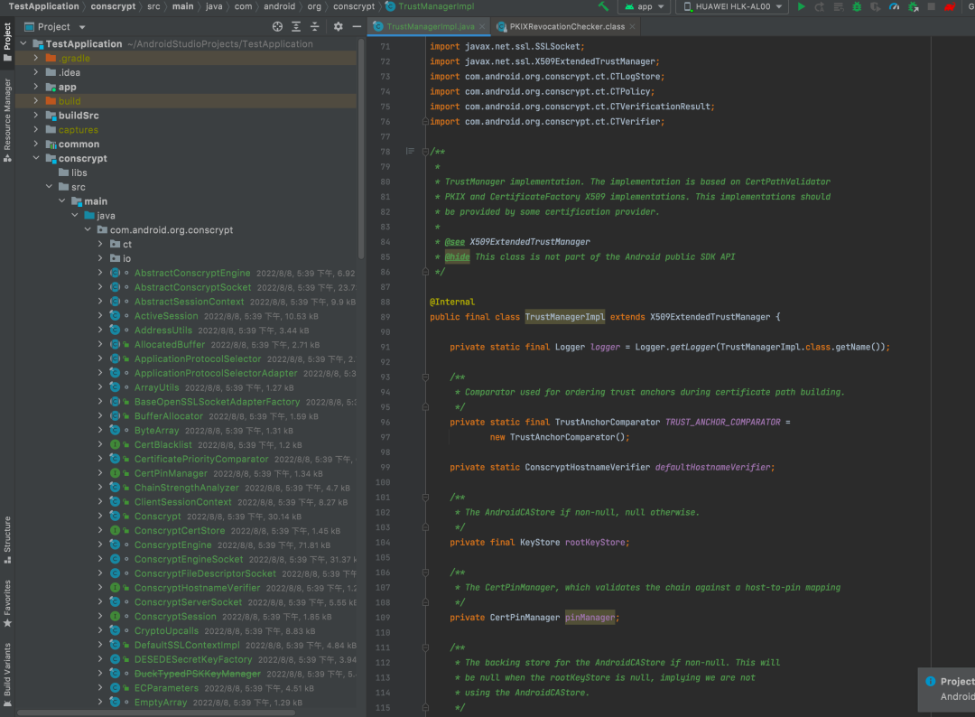Click the TrustManagerImpl class name at line 89
Screen dimensions: 975x717
[x=564, y=317]
